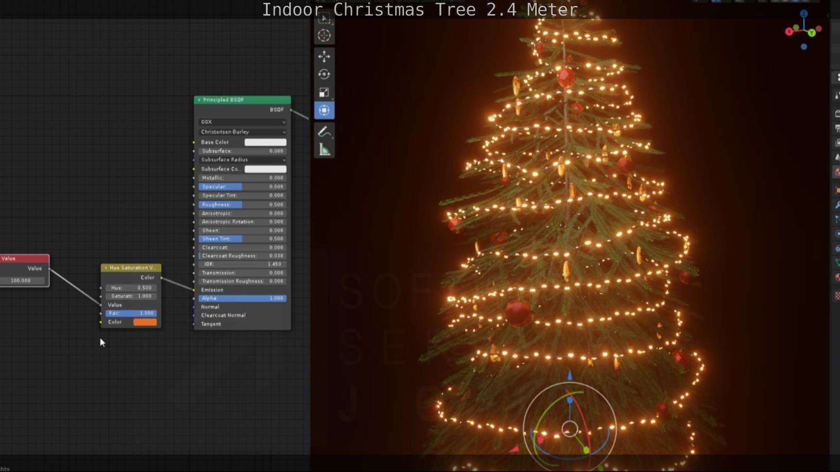Click the Base Color white swatch

tap(265, 142)
